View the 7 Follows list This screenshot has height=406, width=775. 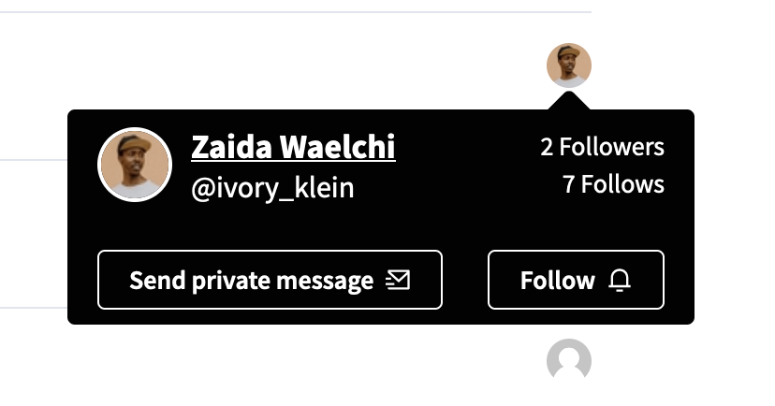pos(613,184)
